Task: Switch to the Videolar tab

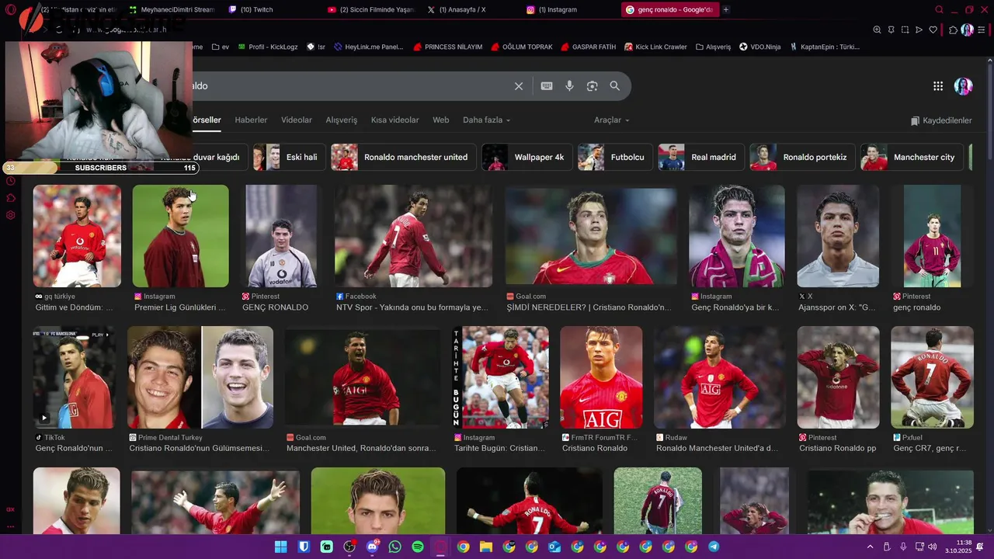Action: tap(297, 120)
